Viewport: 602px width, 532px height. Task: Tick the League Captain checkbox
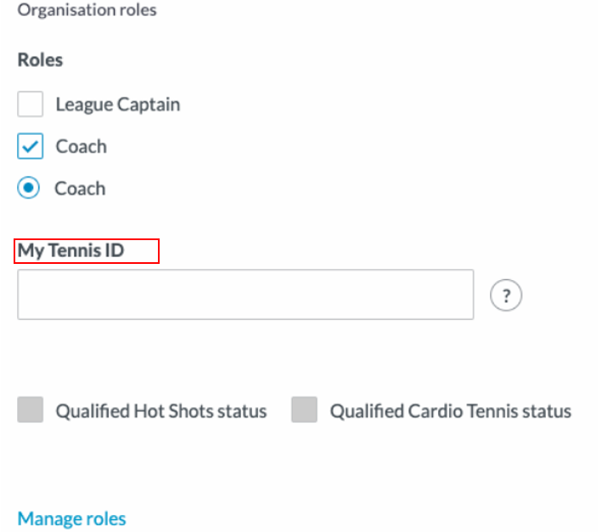30,104
